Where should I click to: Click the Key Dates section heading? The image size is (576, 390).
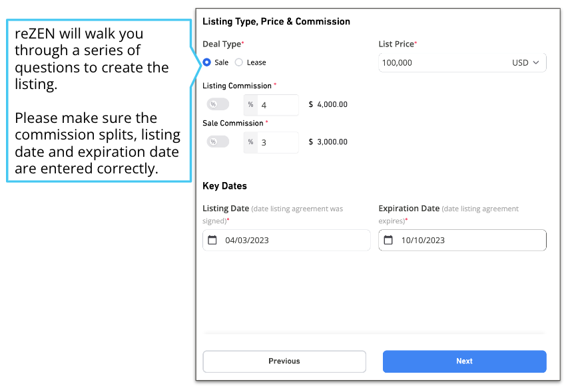pos(225,186)
